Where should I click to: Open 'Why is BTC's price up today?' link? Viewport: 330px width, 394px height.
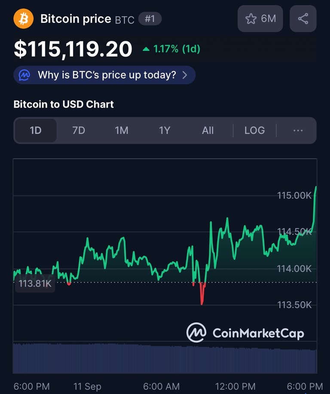104,75
